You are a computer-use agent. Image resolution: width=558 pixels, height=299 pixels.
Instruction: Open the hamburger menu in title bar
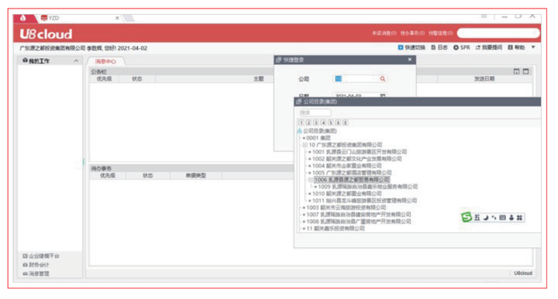(x=484, y=16)
